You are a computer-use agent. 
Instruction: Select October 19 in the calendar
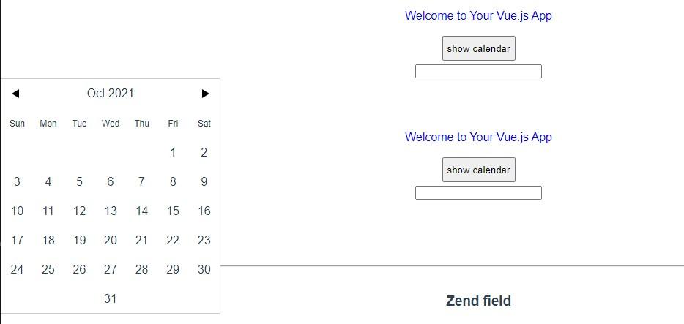pyautogui.click(x=79, y=241)
